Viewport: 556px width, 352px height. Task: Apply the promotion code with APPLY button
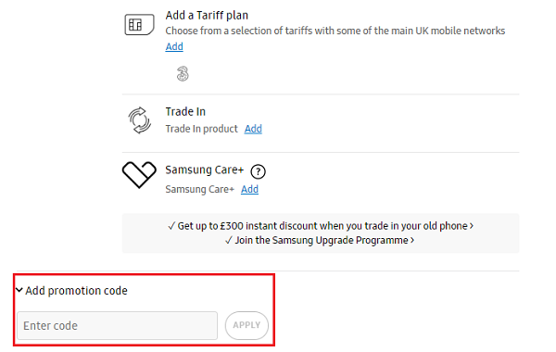tap(246, 325)
